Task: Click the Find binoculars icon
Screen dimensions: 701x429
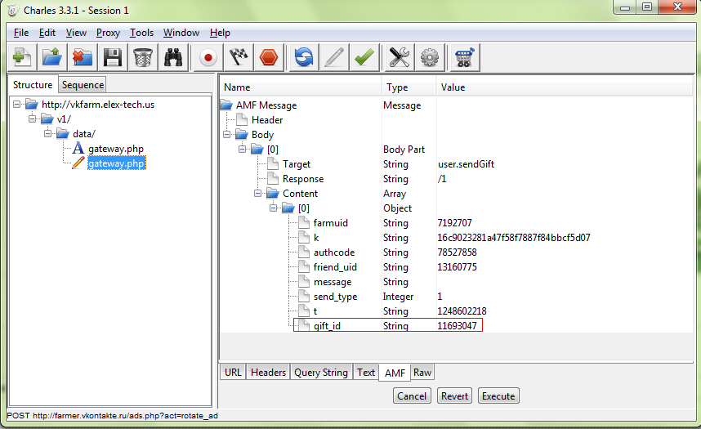Action: (x=173, y=57)
